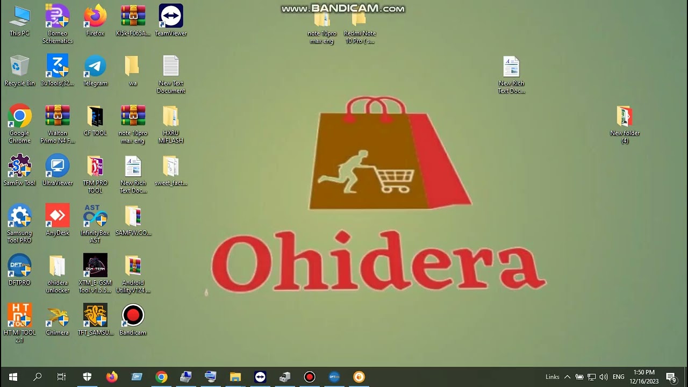
Task: Open the HXRU MIFLASH folder
Action: click(x=171, y=124)
